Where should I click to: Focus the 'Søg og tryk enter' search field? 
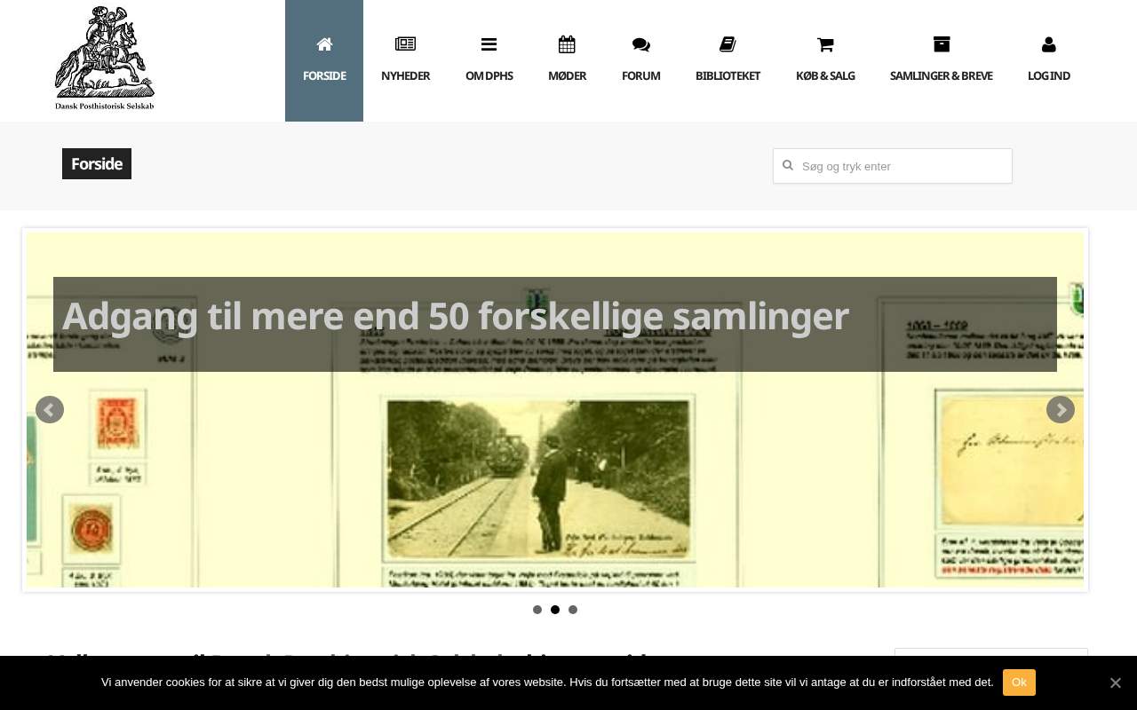pyautogui.click(x=893, y=166)
